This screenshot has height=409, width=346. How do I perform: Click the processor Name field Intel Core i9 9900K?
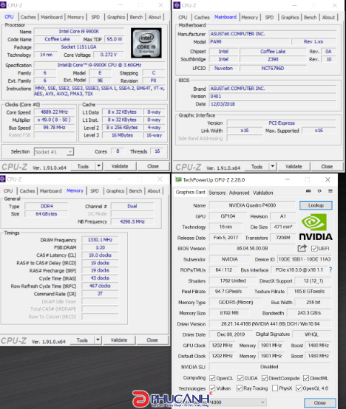point(79,31)
